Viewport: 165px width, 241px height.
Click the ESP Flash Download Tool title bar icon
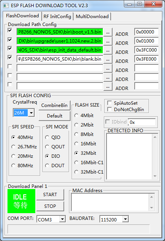(6, 6)
